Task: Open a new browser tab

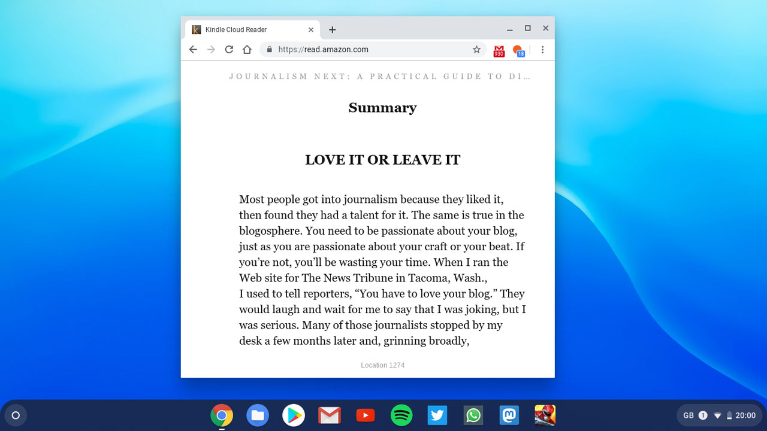Action: point(333,30)
